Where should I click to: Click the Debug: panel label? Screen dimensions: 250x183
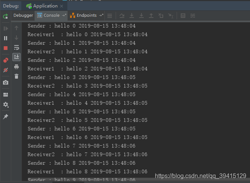pyautogui.click(x=11, y=6)
